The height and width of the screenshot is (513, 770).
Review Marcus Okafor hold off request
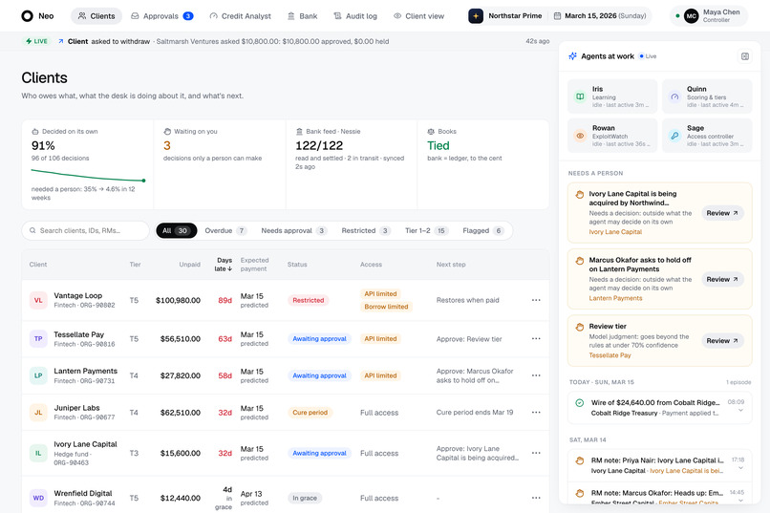point(722,279)
